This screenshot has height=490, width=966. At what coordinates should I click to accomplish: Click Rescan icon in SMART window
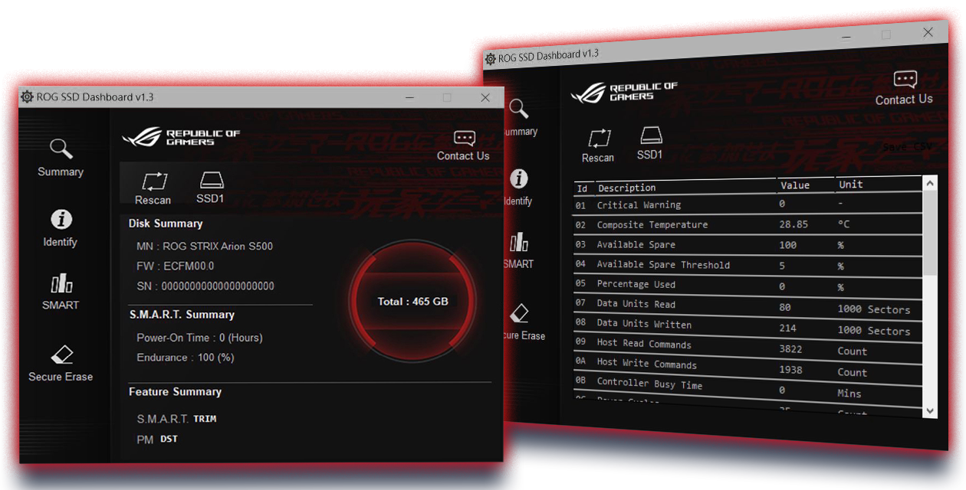click(x=598, y=145)
